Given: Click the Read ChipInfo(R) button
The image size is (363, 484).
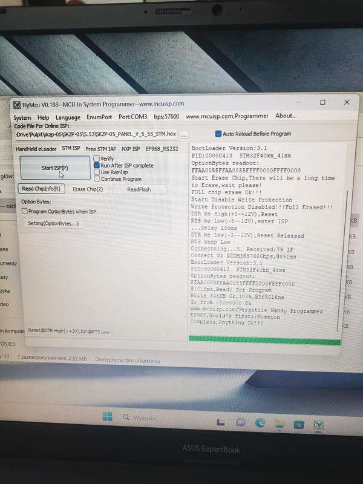Looking at the screenshot, I should point(41,189).
